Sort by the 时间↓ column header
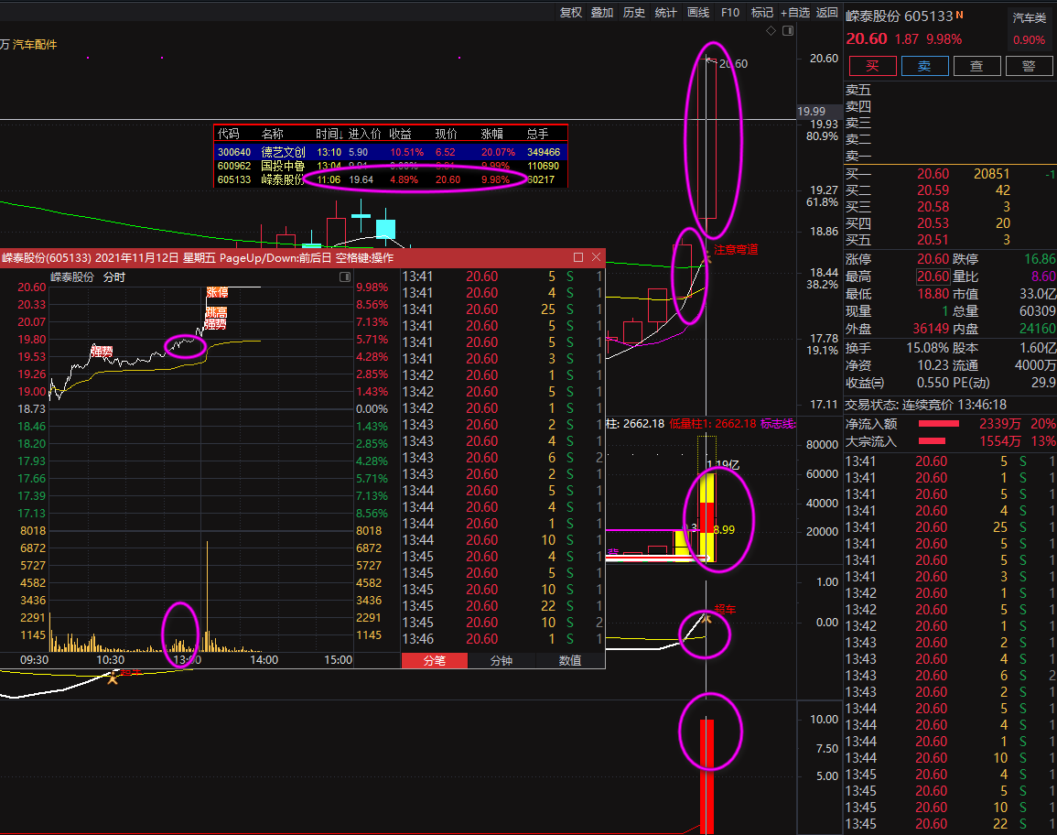 tap(329, 134)
